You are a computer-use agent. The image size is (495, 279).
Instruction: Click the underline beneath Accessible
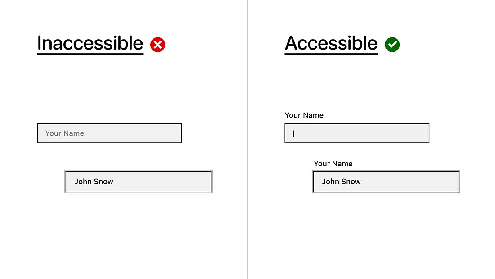(x=331, y=54)
